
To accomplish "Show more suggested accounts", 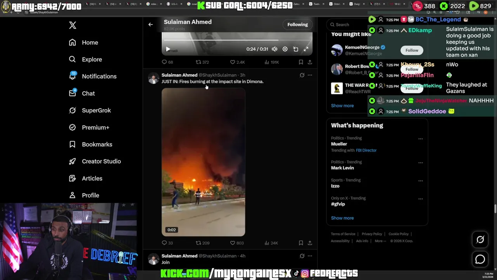I will [x=342, y=106].
